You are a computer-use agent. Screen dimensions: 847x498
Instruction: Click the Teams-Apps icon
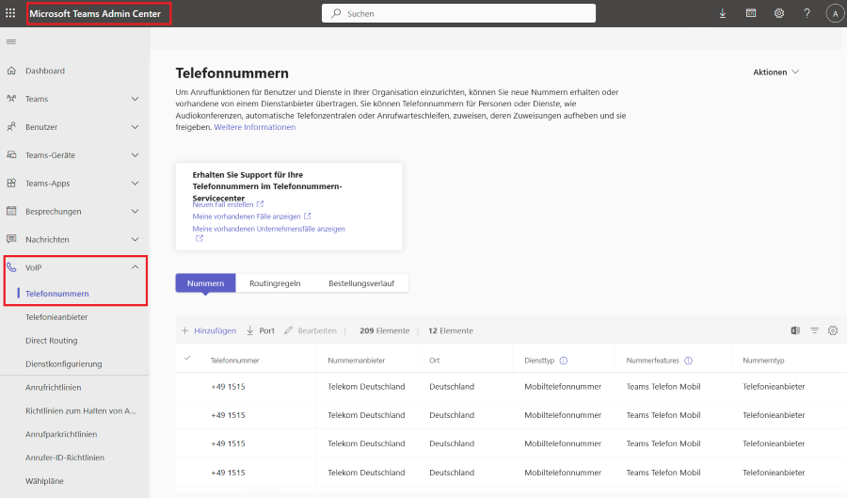[x=11, y=183]
